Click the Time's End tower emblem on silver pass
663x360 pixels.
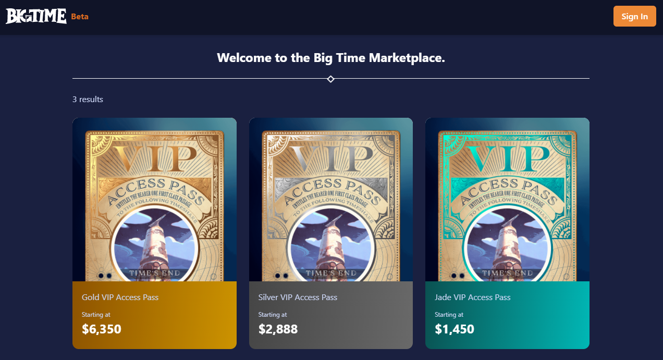pyautogui.click(x=330, y=246)
